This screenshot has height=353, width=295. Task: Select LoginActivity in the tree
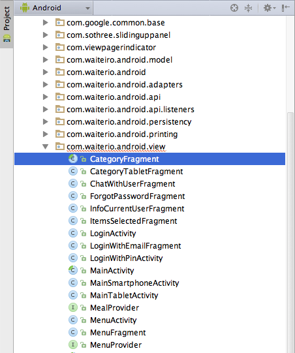click(x=113, y=234)
